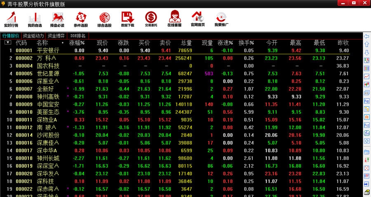Screen dimensions: 371x197
Task: Click the blue folder icon in right sidebar
Action: 366,152
